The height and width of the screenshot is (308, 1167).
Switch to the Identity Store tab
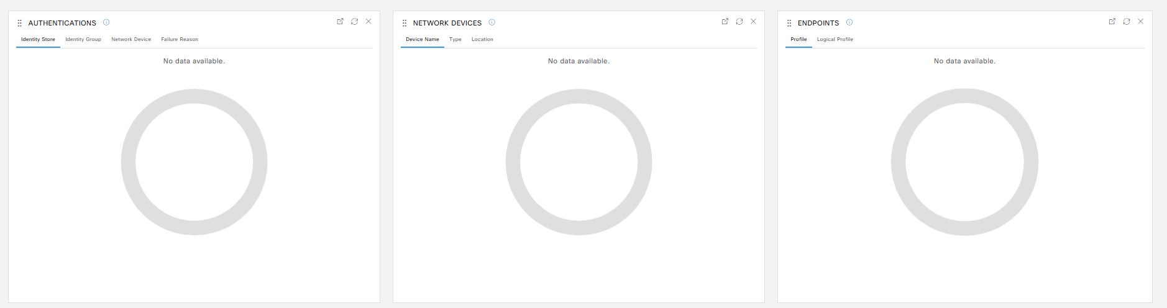(38, 39)
